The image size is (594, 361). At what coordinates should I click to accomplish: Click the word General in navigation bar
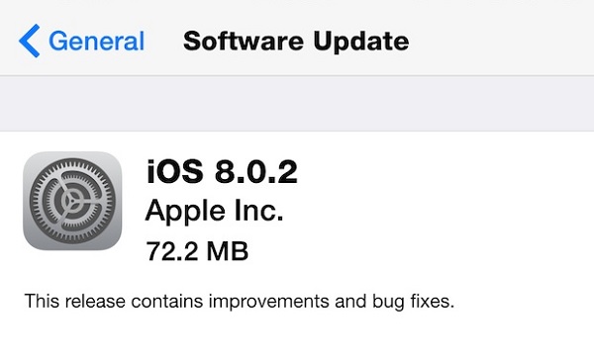click(x=97, y=41)
